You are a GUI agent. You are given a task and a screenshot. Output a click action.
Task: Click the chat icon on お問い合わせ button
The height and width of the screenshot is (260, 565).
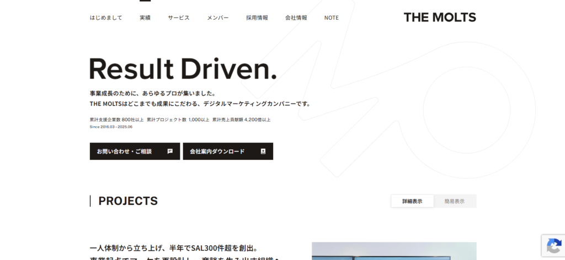[x=170, y=151]
